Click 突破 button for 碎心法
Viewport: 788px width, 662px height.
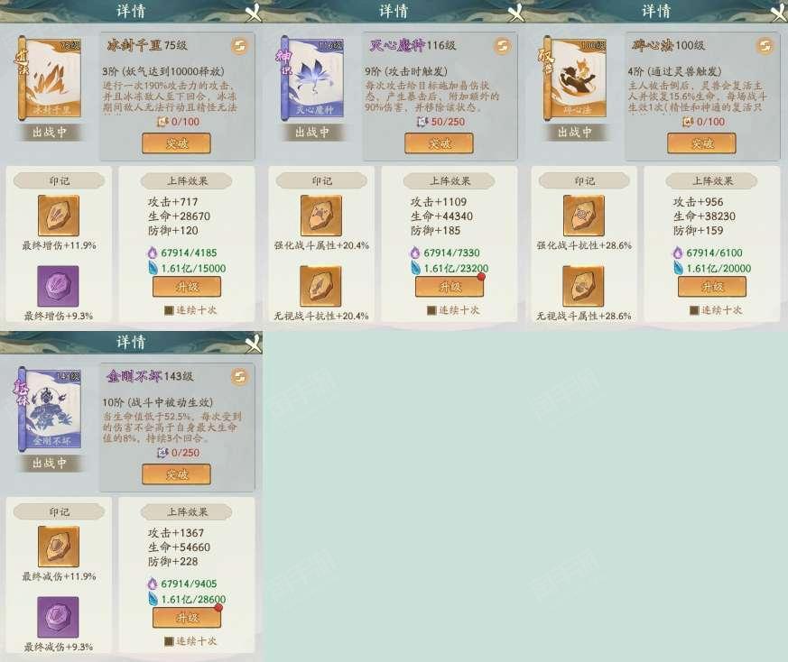point(701,143)
